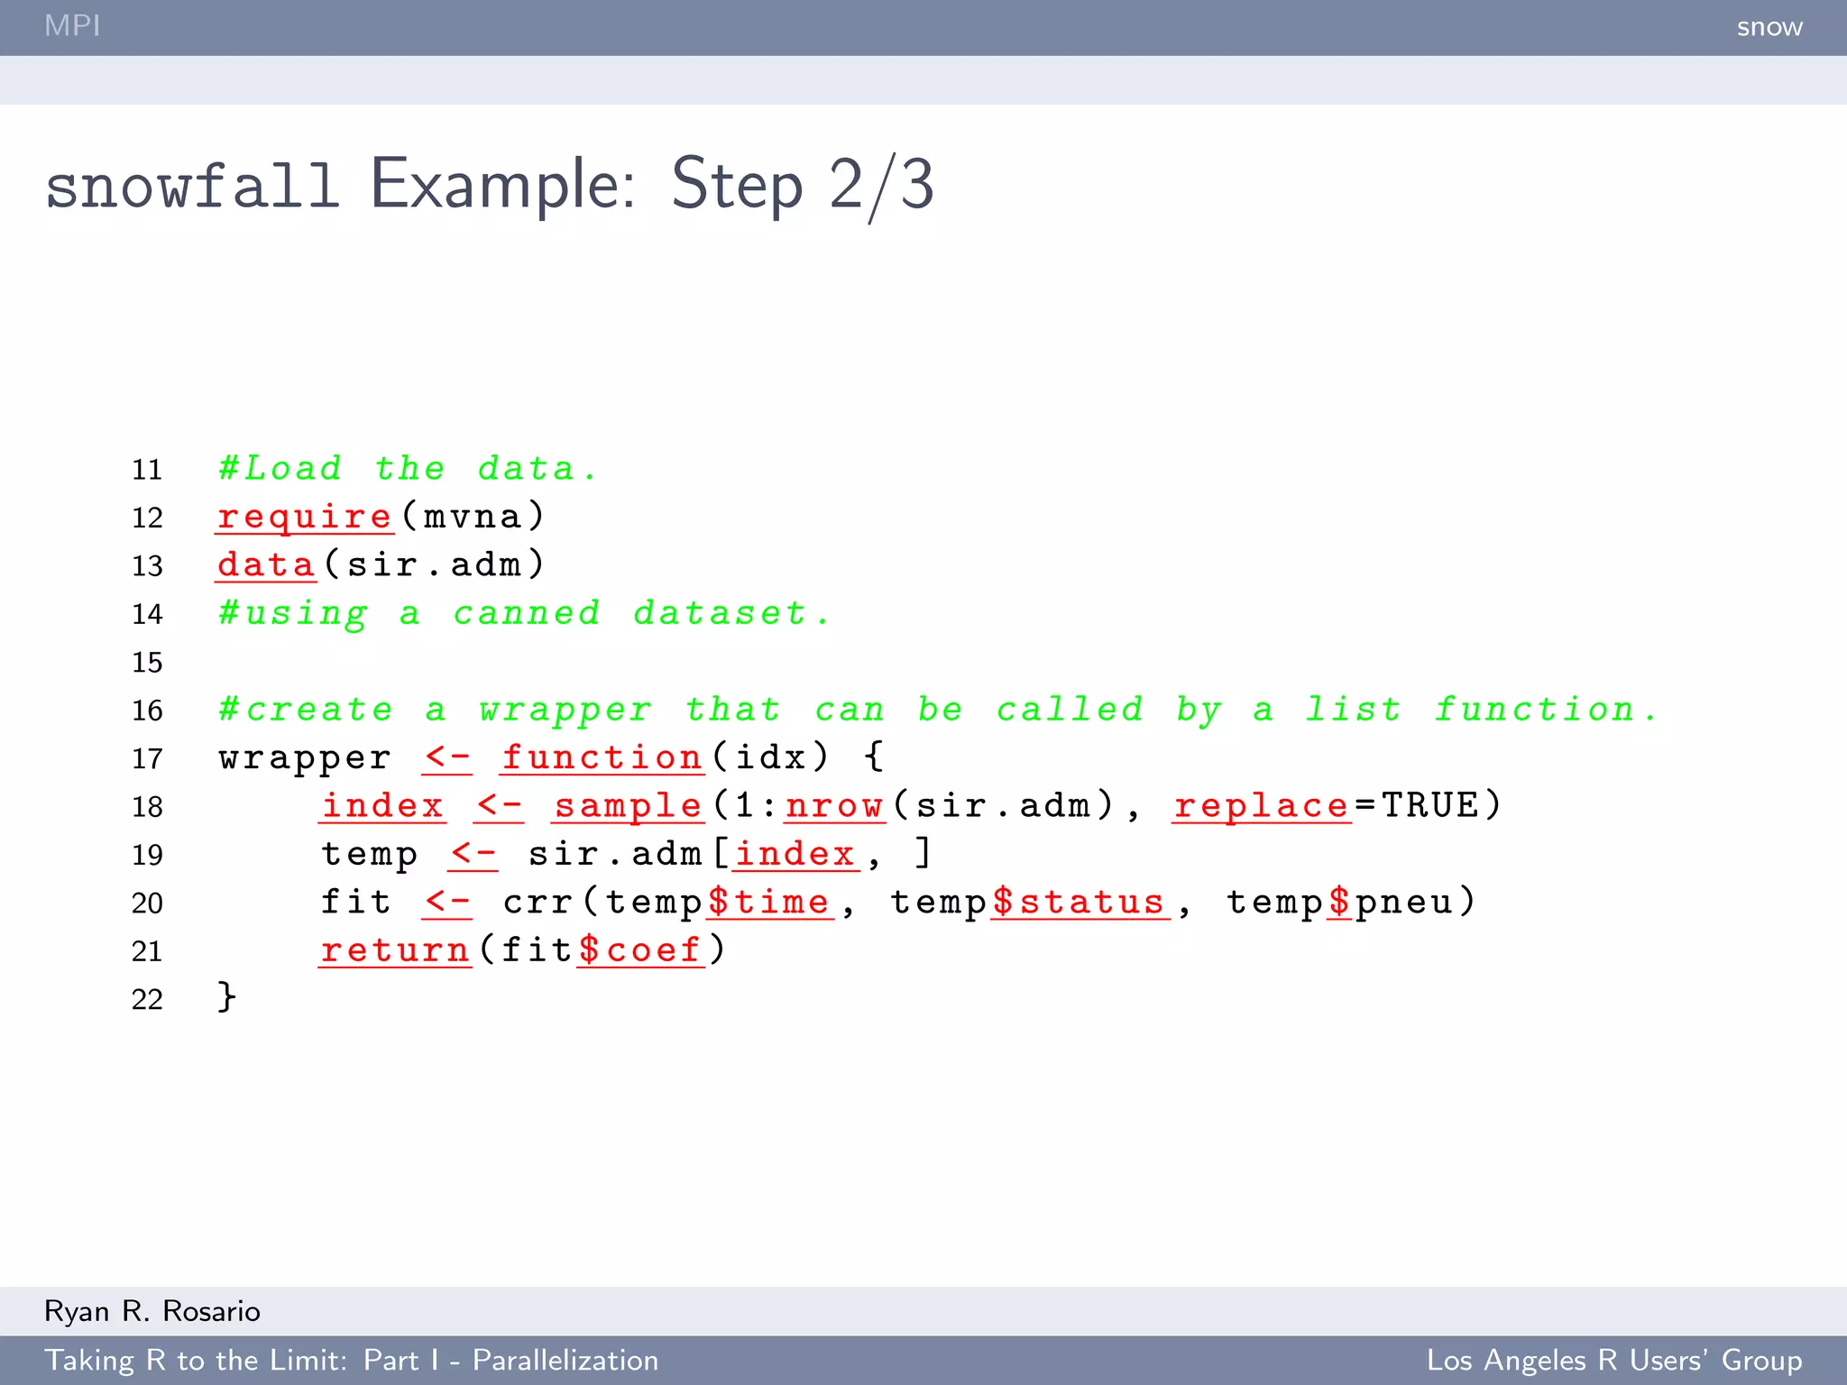Click closing brace on line 22
1847x1385 pixels.
[x=227, y=997]
